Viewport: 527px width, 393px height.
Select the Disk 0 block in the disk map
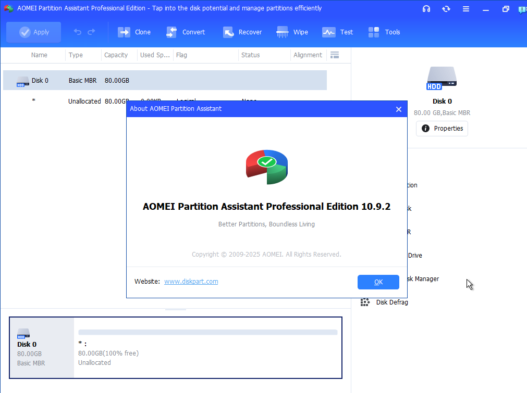click(x=42, y=347)
